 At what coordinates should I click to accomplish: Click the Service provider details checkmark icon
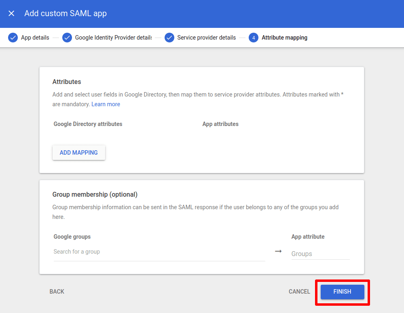pos(169,38)
